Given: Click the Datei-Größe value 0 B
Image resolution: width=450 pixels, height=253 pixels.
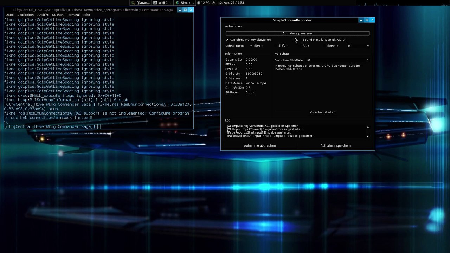Looking at the screenshot, I should (248, 88).
